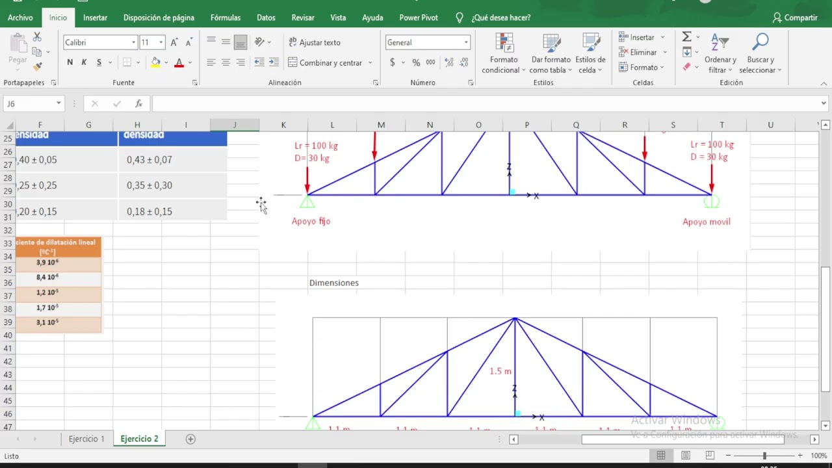Open the Número dialog launcher
The width and height of the screenshot is (832, 468).
point(471,83)
